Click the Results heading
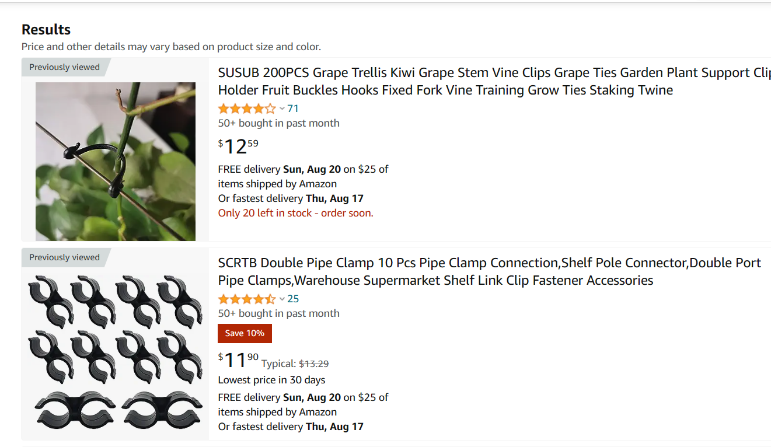This screenshot has height=447, width=771. click(x=46, y=30)
